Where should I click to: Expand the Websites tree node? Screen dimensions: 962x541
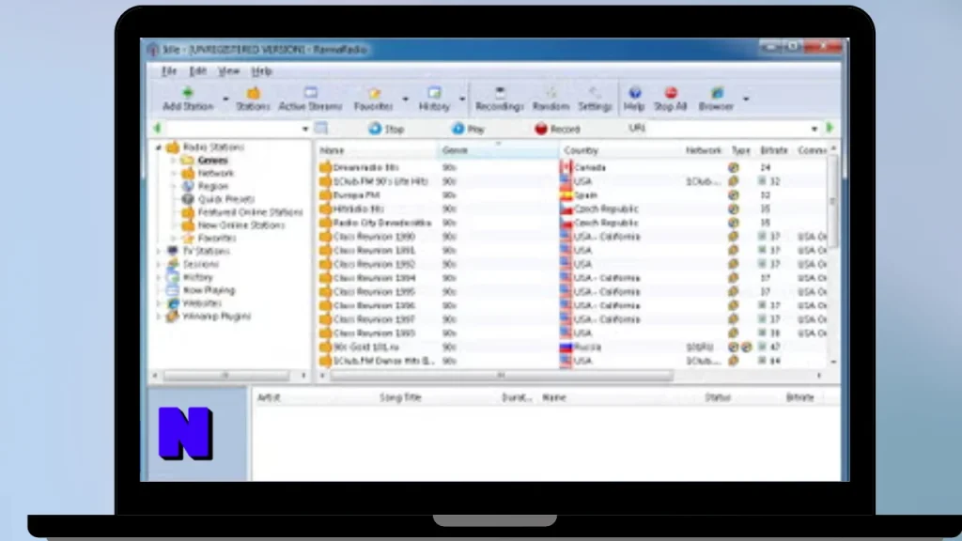click(x=158, y=303)
